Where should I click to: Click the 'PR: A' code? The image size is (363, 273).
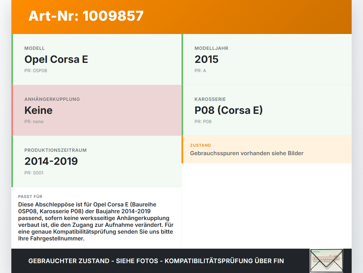(x=200, y=71)
